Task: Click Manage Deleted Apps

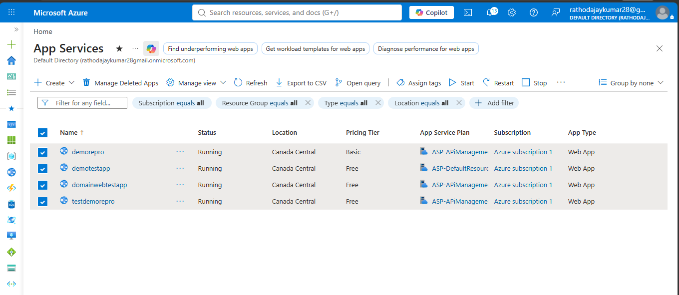Action: click(x=120, y=83)
